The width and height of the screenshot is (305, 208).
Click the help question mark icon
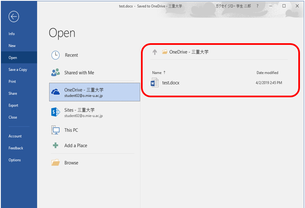click(x=257, y=6)
